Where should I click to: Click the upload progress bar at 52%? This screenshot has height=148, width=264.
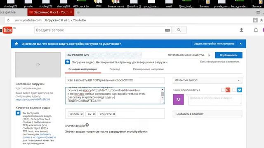(x=104, y=55)
